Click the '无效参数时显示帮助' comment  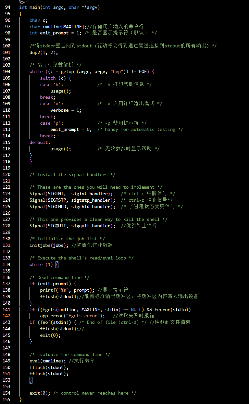(x=128, y=149)
